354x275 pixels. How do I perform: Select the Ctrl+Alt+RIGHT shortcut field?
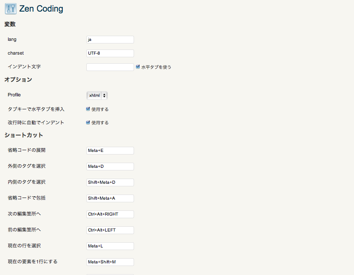click(110, 214)
